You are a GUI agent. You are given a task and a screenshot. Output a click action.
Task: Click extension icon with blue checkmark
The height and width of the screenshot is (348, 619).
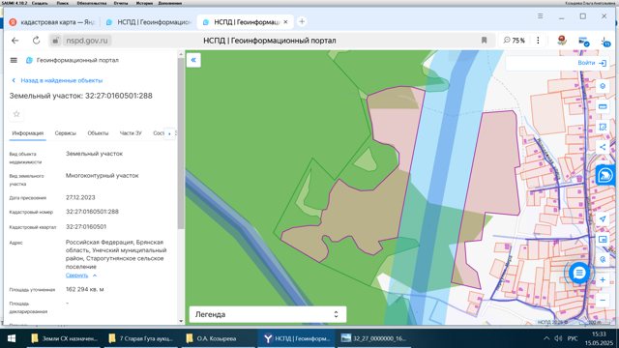pos(583,41)
